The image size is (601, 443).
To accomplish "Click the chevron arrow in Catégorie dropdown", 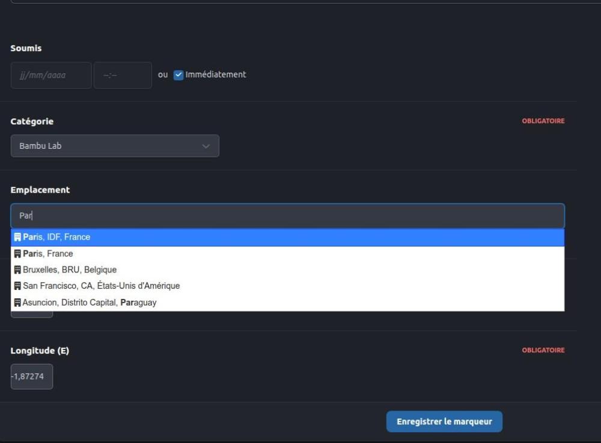I will 206,146.
